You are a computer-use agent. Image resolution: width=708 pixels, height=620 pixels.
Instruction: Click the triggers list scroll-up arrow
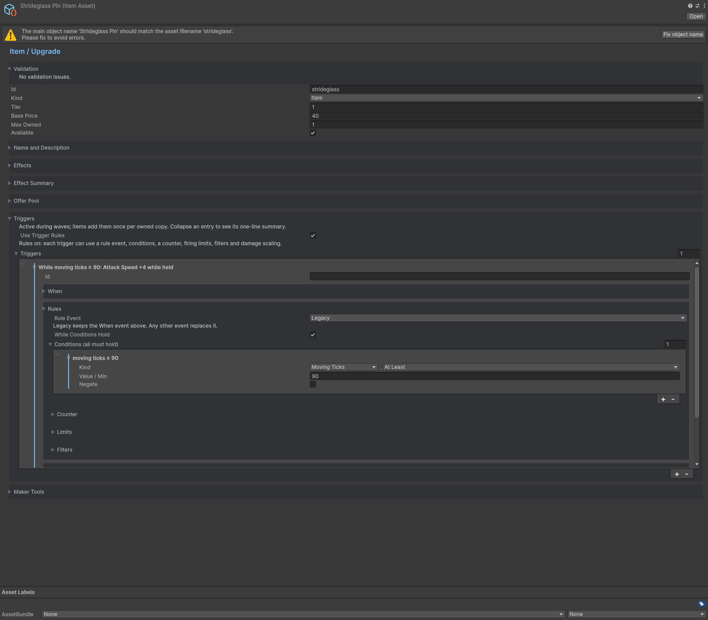tap(697, 263)
